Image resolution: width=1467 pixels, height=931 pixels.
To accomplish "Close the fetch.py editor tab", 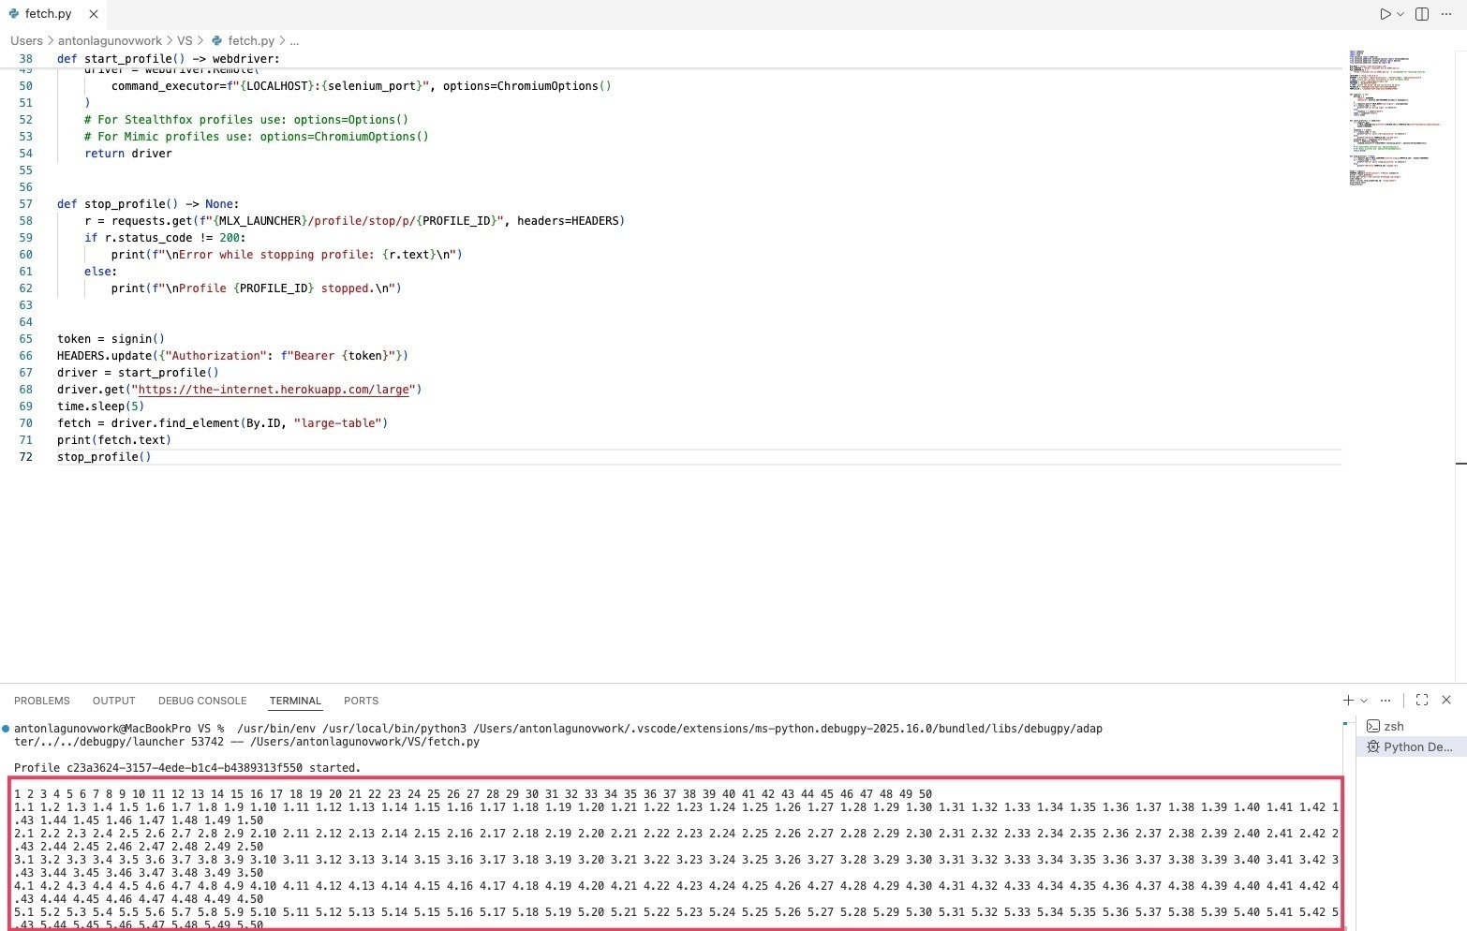I will click(x=93, y=14).
